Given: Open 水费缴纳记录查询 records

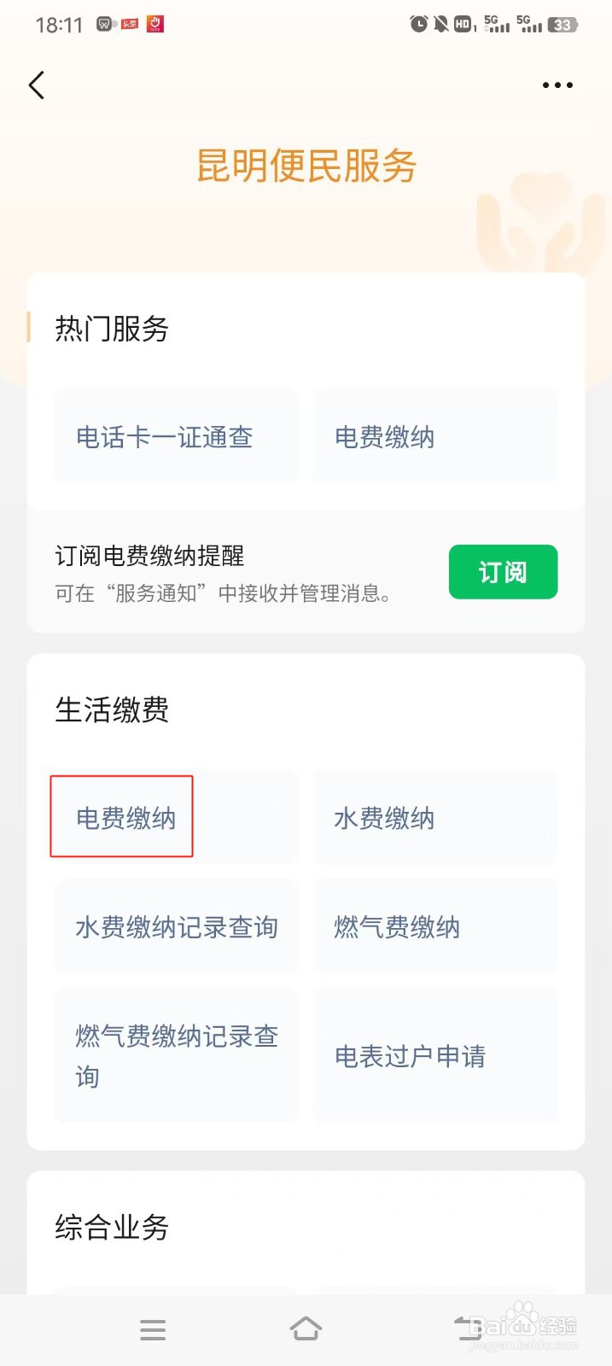Looking at the screenshot, I should coord(177,926).
